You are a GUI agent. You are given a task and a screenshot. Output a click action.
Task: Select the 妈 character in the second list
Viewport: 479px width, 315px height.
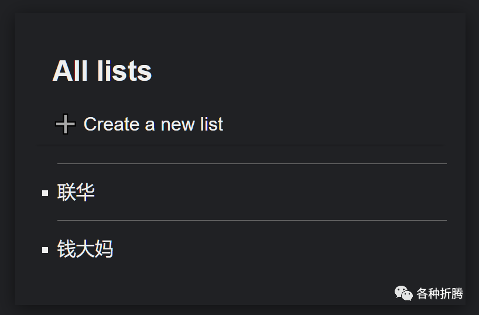[104, 249]
